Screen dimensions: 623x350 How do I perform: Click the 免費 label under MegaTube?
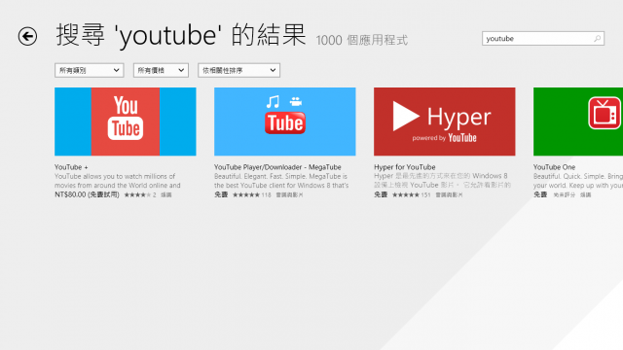(x=221, y=194)
